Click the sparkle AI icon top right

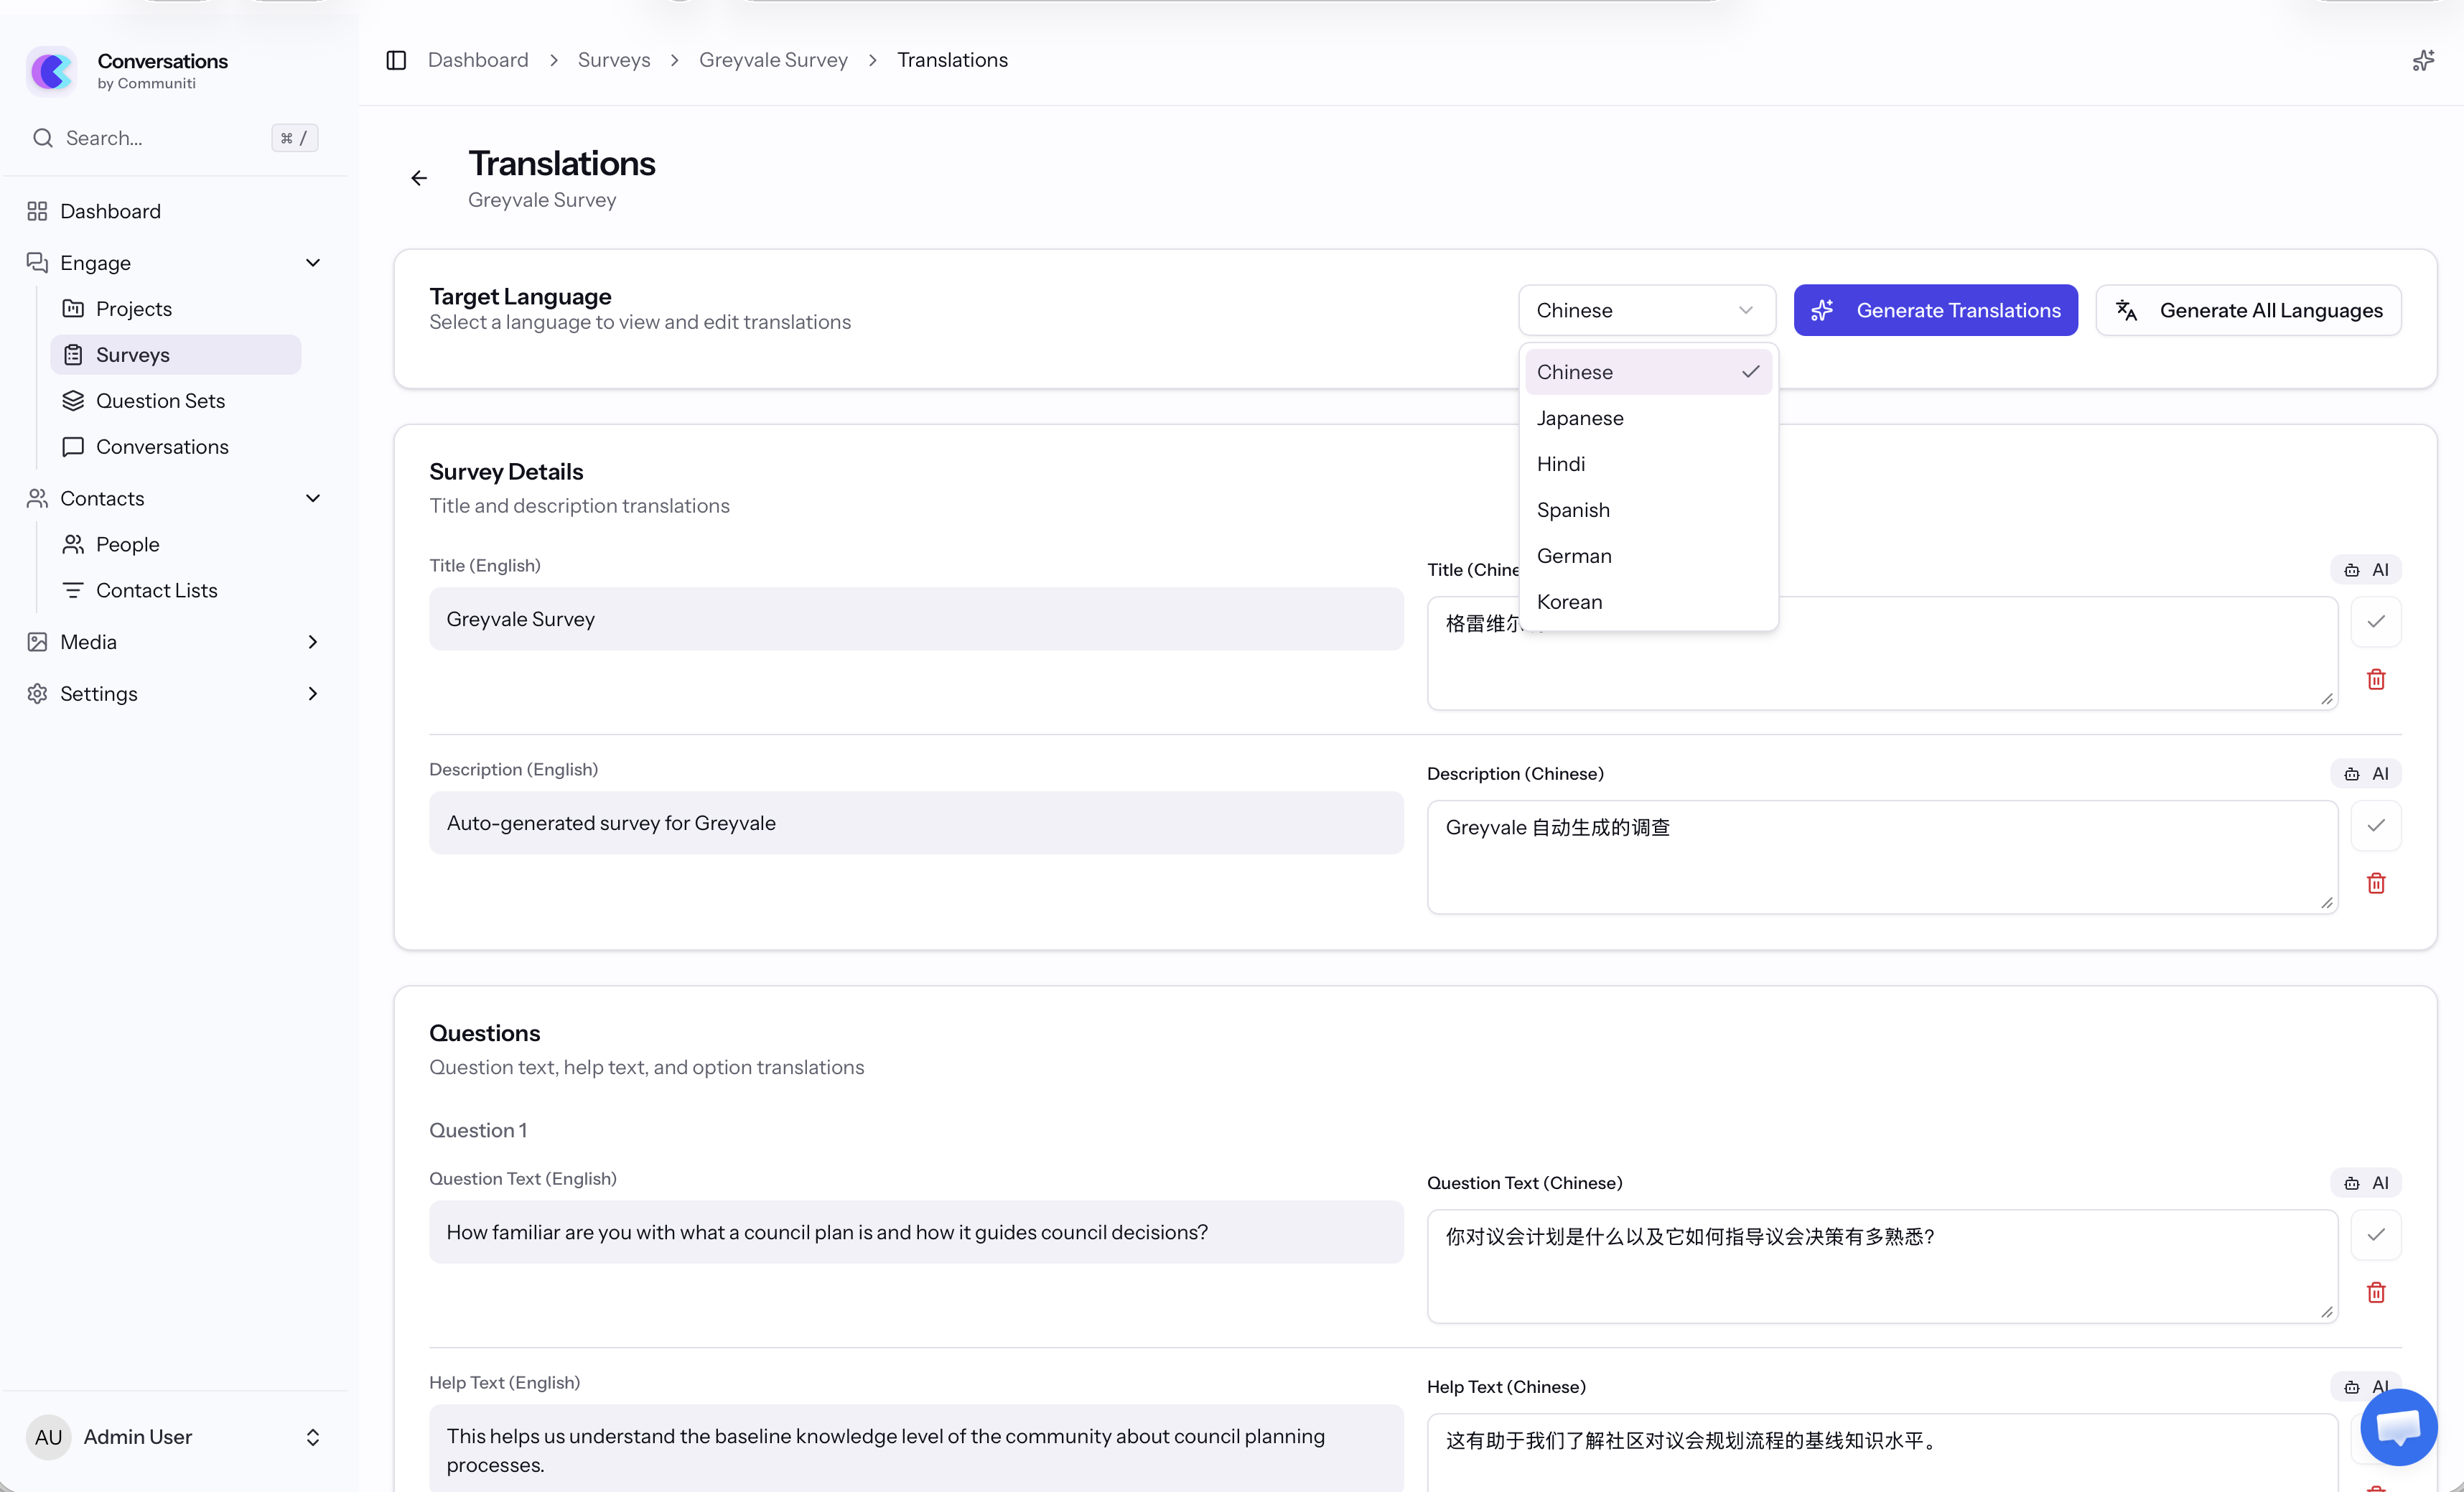click(x=2422, y=61)
